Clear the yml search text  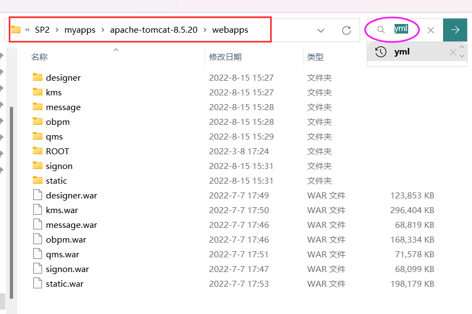coord(431,30)
